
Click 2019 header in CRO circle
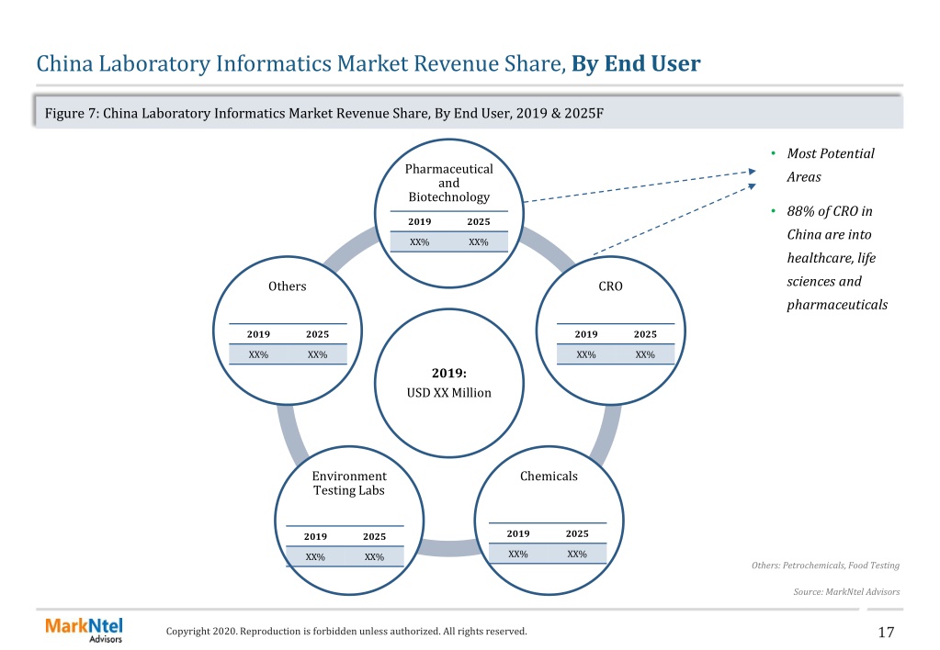[586, 334]
